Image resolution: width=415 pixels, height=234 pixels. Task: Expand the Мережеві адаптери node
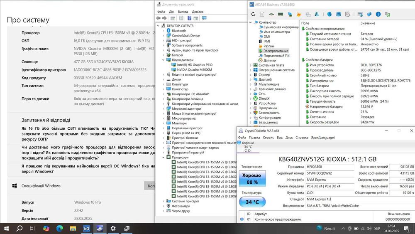point(164,108)
